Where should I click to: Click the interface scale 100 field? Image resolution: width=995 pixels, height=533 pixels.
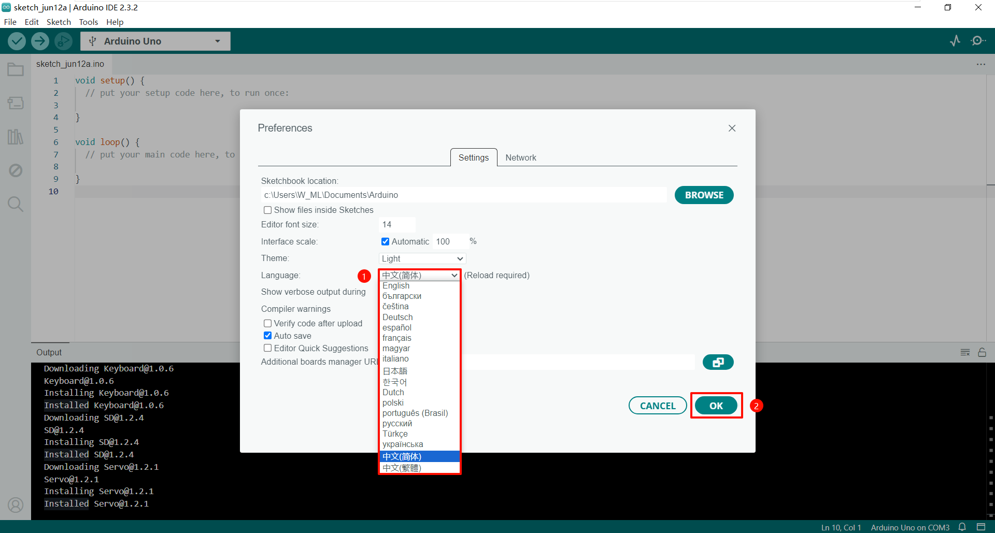(x=450, y=241)
